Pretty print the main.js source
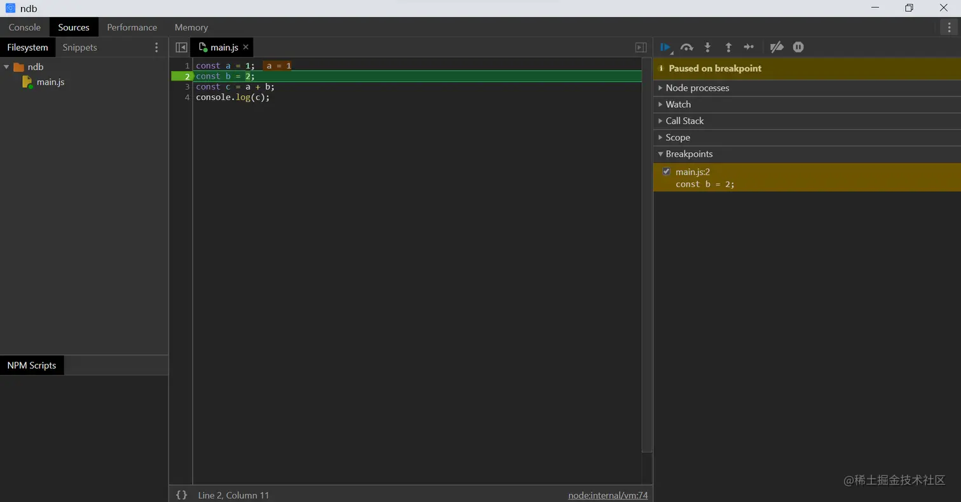 coord(181,495)
